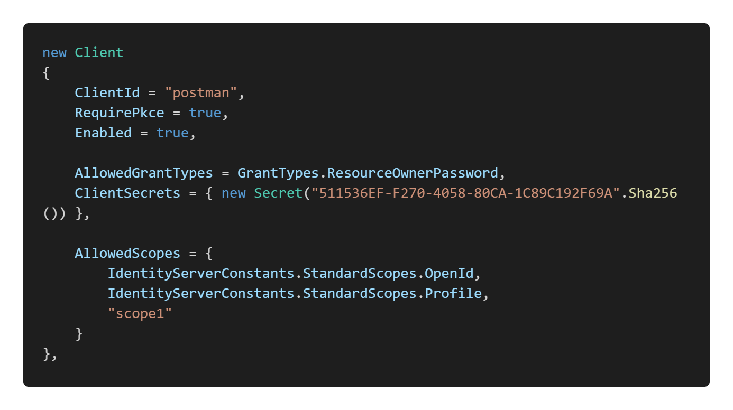Click the Sha256 method call

click(x=653, y=193)
